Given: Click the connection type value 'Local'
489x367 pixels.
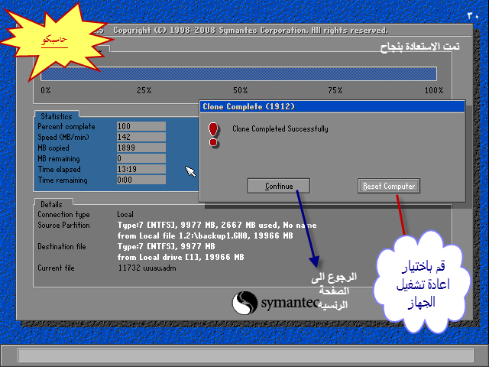Looking at the screenshot, I should click(125, 214).
